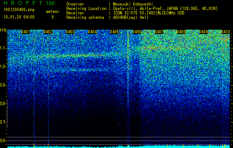Viewport: 233px width, 148px height.
Task: Click the meteor count value 9
Action: tap(53, 17)
